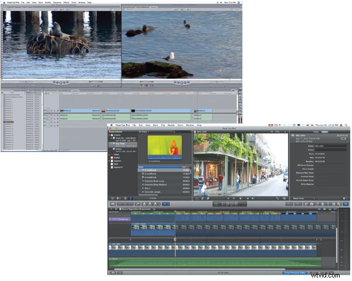The image size is (352, 281).
Task: Click the Import Media camera icon in toolbar
Action: (x=113, y=204)
